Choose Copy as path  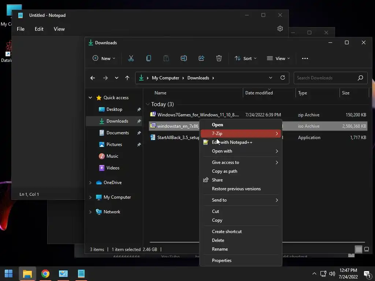coord(241,171)
